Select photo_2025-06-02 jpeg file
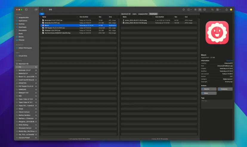247x147 pixels. pos(159,20)
